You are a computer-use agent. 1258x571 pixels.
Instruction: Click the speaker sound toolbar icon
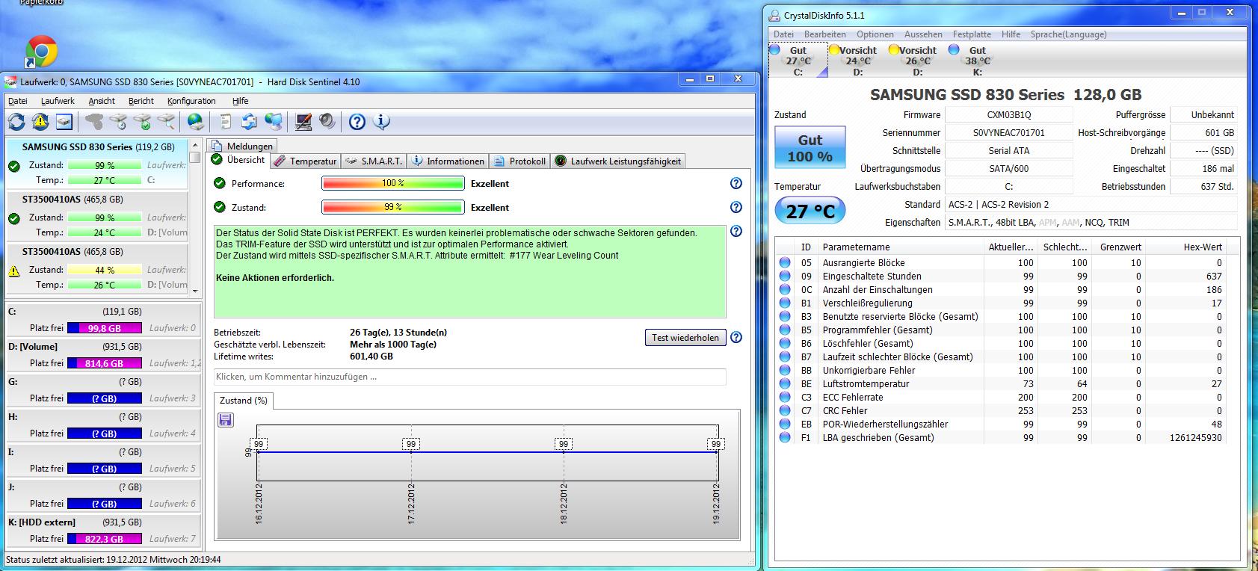click(327, 122)
